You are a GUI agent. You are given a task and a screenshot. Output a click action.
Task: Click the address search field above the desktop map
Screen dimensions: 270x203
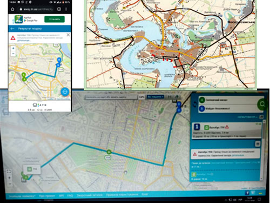(111, 97)
